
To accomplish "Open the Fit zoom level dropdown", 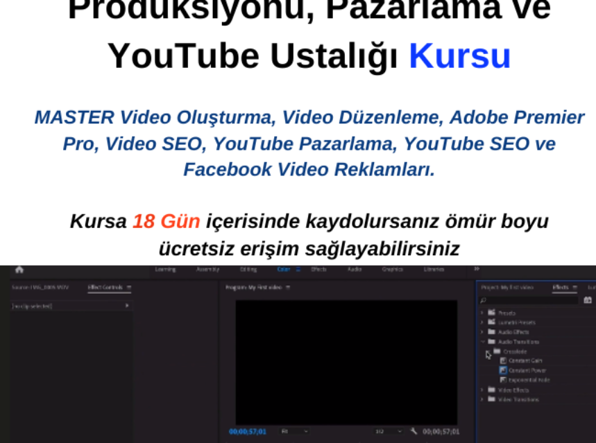I will 295,431.
